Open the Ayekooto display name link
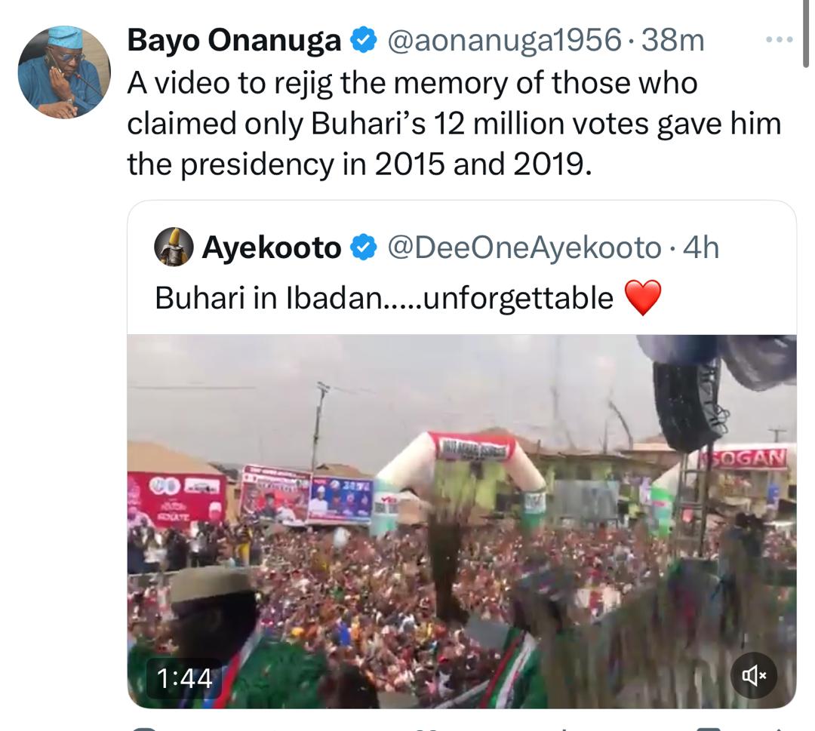 click(x=272, y=247)
